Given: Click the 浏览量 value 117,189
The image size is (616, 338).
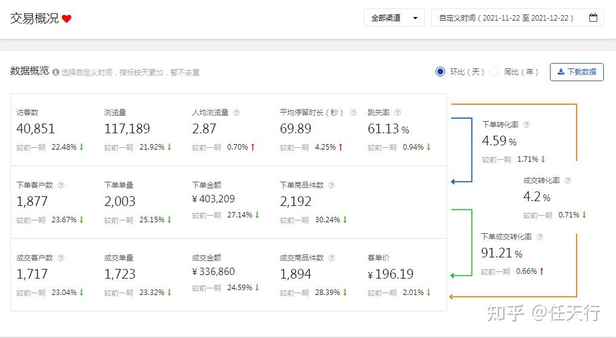Looking at the screenshot, I should click(127, 128).
